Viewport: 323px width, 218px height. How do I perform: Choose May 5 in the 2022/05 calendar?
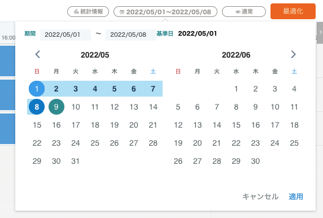[x=114, y=89]
